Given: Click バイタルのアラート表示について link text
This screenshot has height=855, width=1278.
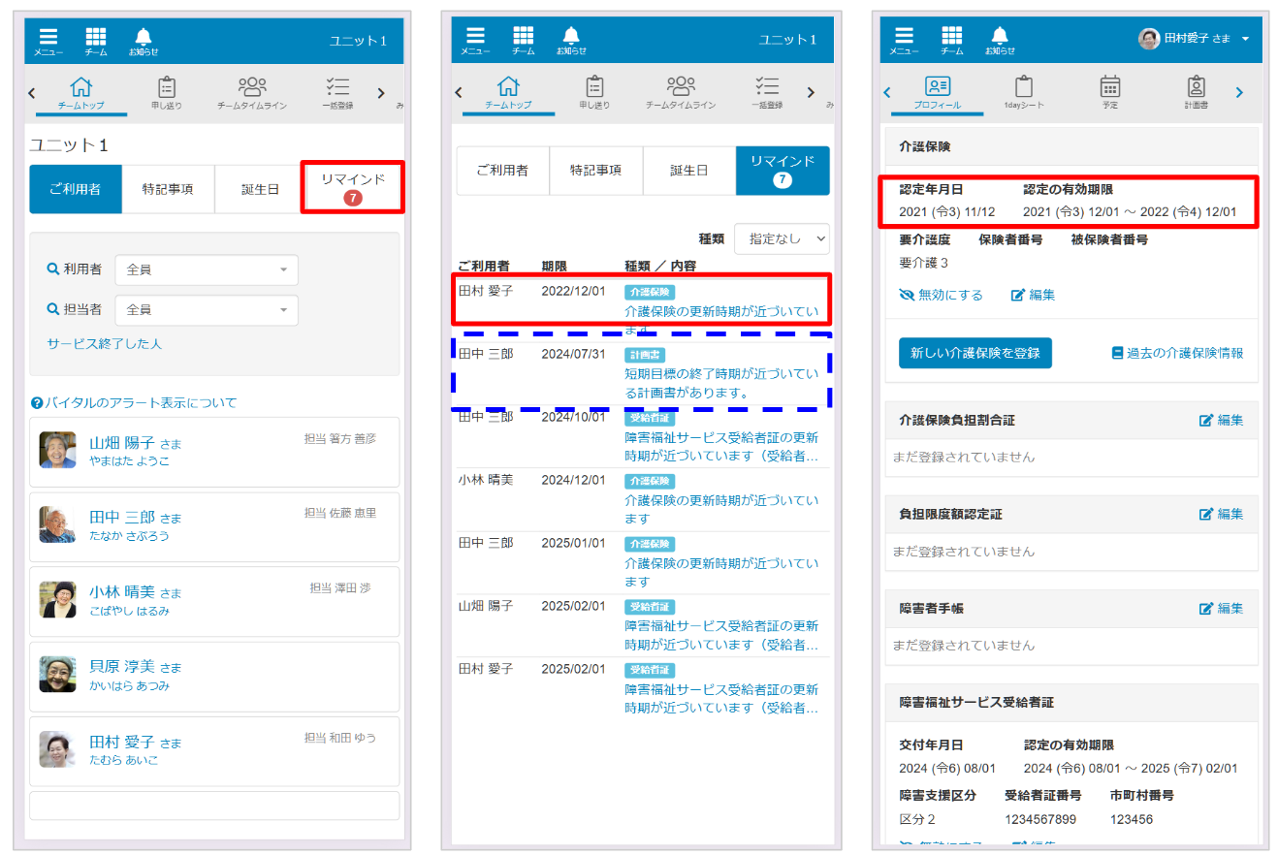Looking at the screenshot, I should [x=141, y=402].
